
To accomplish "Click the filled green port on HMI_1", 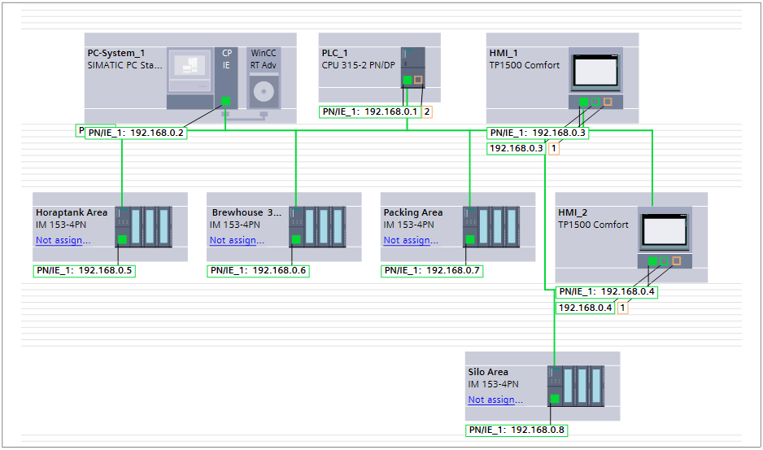I will tap(584, 102).
